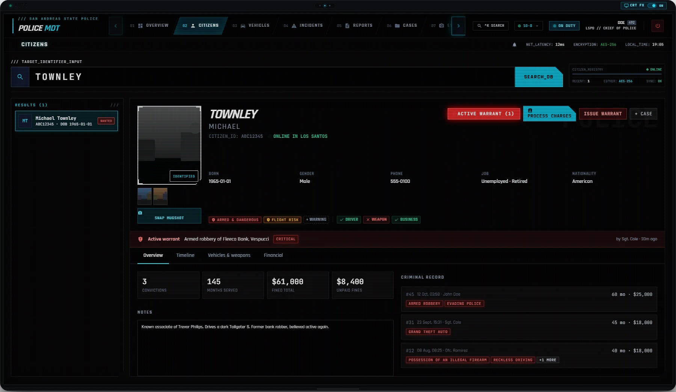
Task: Switch to the Timeline profile tab
Action: [186, 255]
